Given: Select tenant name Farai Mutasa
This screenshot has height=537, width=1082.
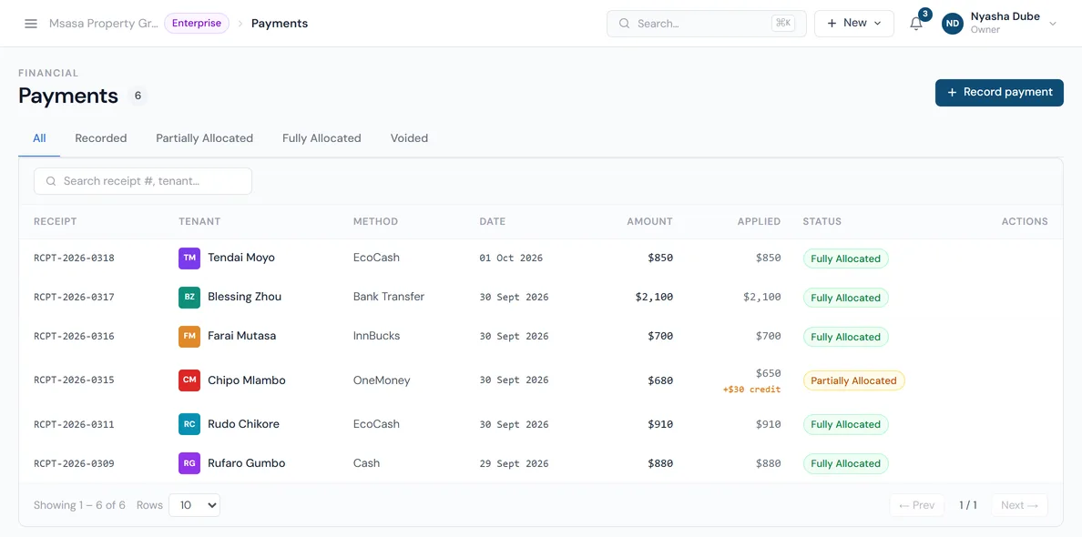Looking at the screenshot, I should (x=242, y=337).
